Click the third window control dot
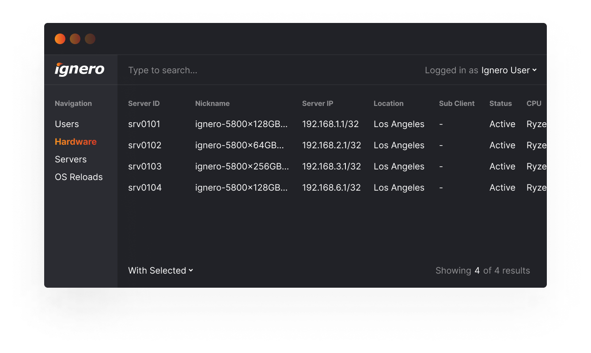Image resolution: width=591 pixels, height=353 pixels. (x=90, y=39)
